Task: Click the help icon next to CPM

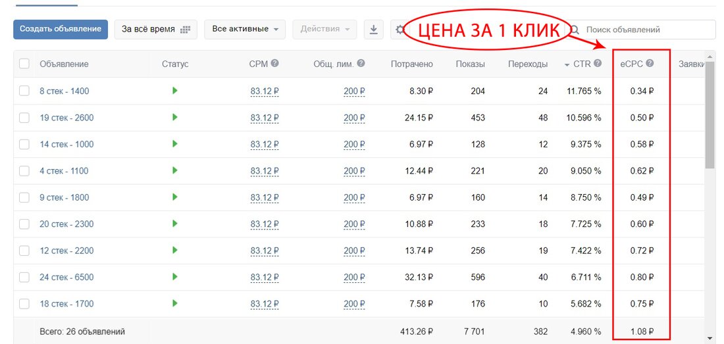Action: coord(274,64)
